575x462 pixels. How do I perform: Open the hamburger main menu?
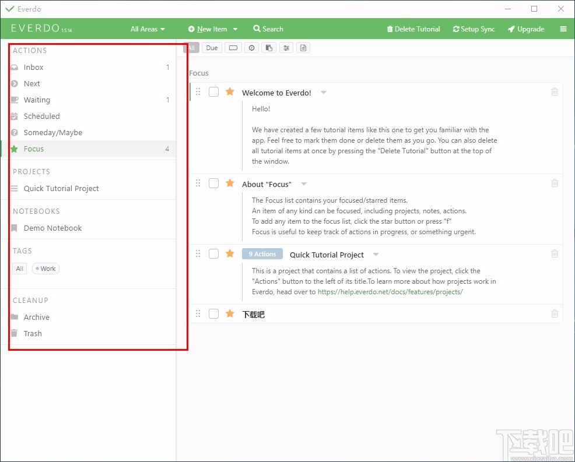coord(563,29)
